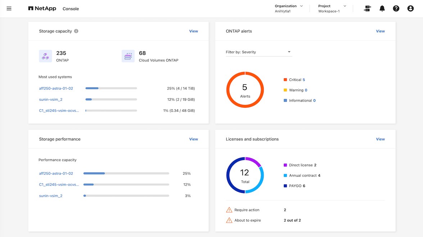The height and width of the screenshot is (237, 423).
Task: Click View link in Storage capacity
Action: click(194, 31)
